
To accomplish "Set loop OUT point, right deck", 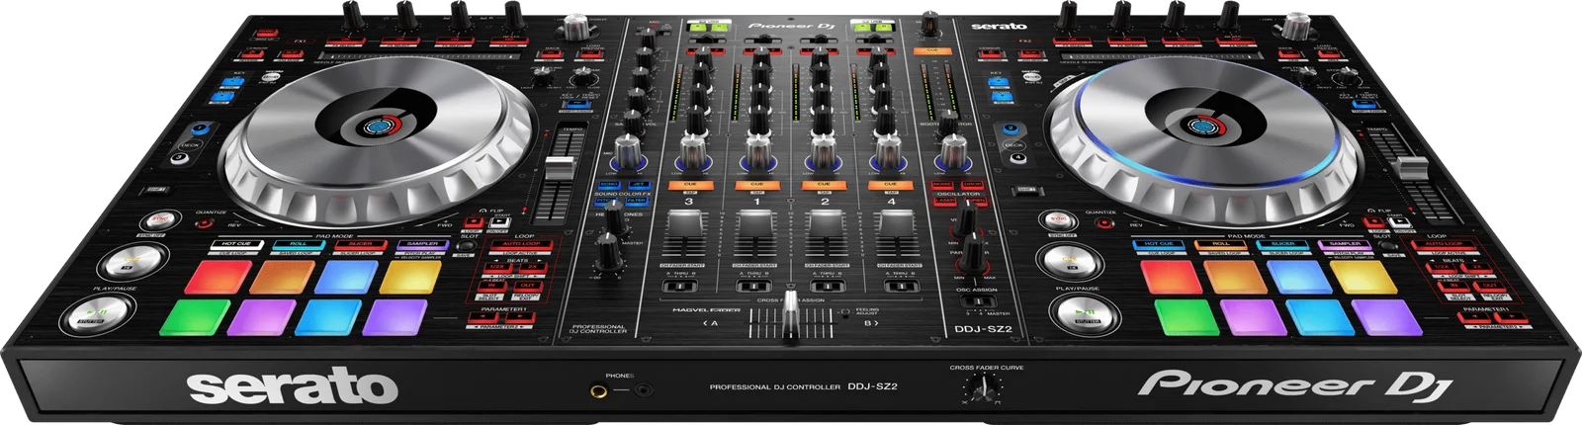I will [x=1491, y=286].
